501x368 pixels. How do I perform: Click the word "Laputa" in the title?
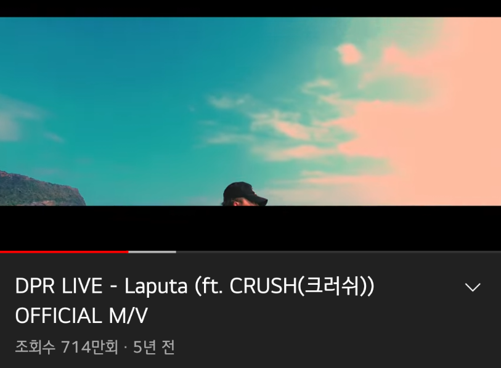click(156, 286)
